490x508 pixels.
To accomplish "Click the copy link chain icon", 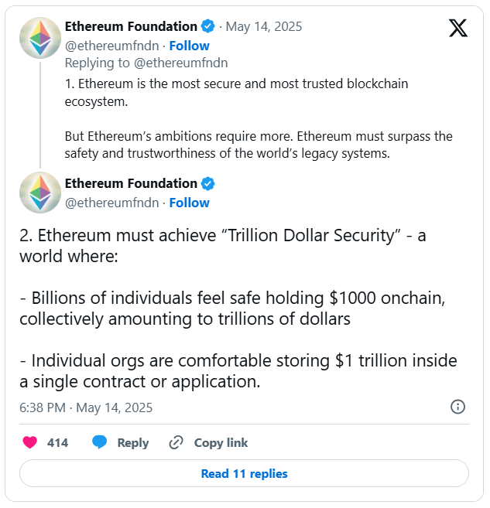I will click(176, 442).
